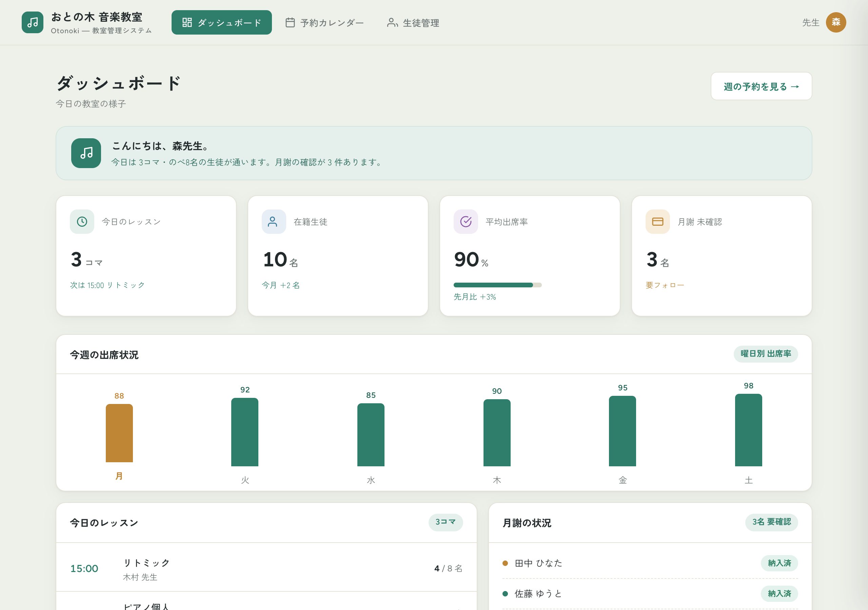The image size is (868, 610).
Task: Click the 木村 先生 teacher name
Action: click(140, 577)
